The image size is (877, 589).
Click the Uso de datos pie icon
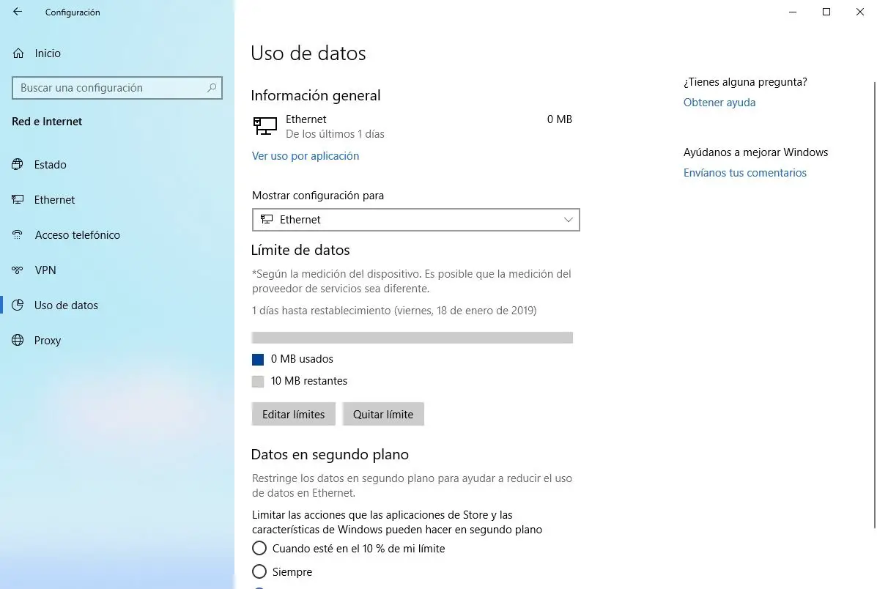[18, 305]
